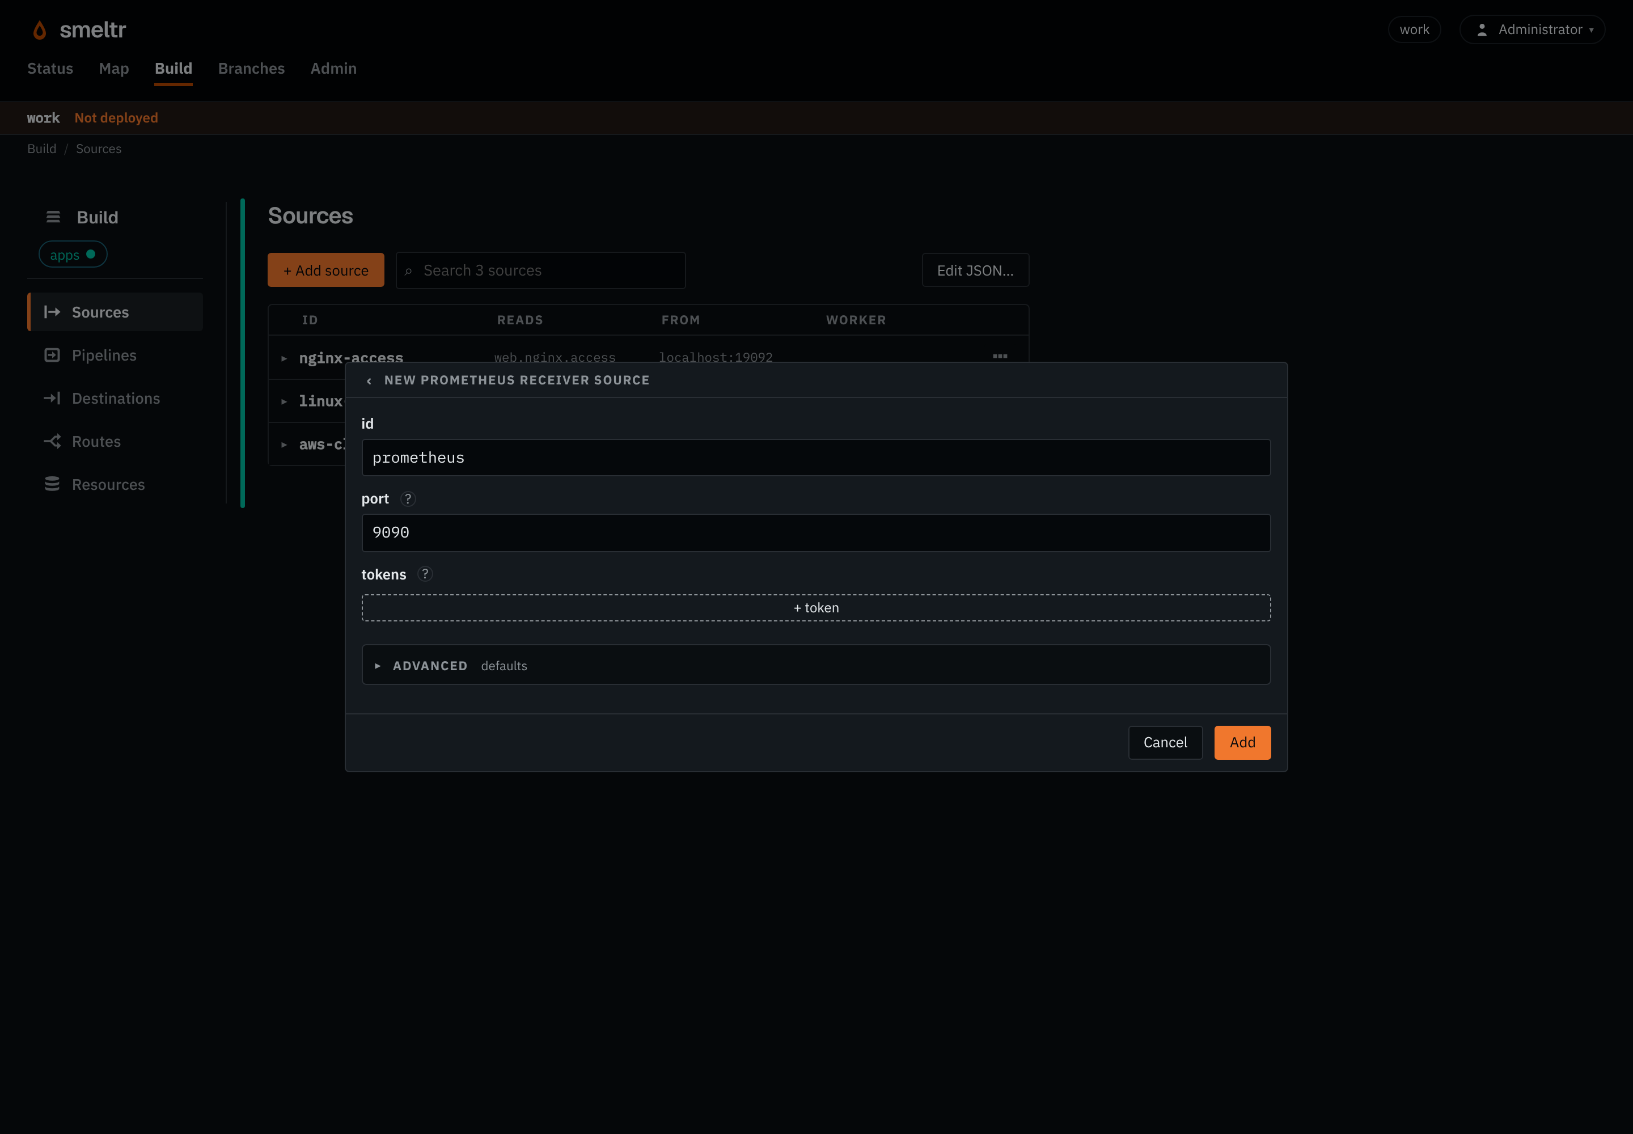Open the work branch selector pill

click(x=1414, y=30)
